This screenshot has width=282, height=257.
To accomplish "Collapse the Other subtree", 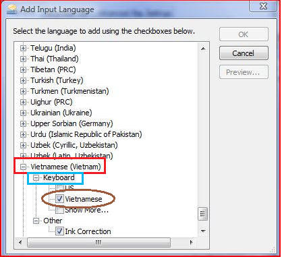I will pos(36,221).
